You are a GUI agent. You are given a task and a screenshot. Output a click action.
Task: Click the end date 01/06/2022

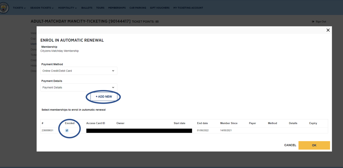tap(202, 130)
